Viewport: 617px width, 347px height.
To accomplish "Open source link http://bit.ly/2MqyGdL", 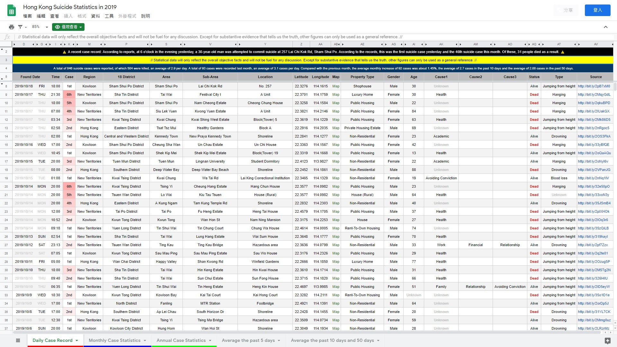I will [x=594, y=94].
